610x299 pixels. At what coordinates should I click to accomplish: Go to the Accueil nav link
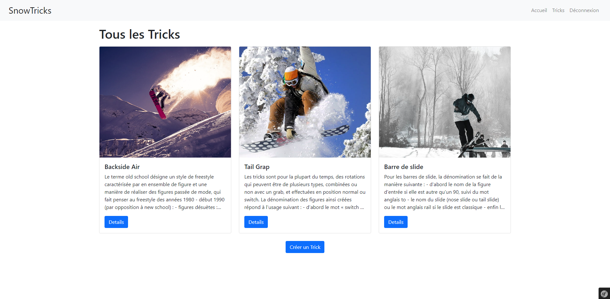pos(539,10)
